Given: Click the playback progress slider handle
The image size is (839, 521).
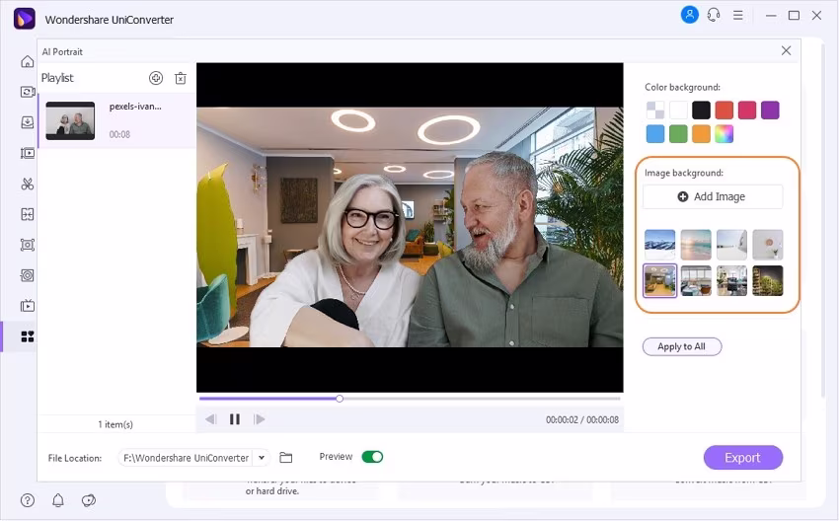Looking at the screenshot, I should (x=340, y=399).
